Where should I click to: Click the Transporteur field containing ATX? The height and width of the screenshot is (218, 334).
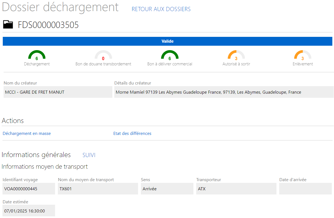[x=236, y=189]
